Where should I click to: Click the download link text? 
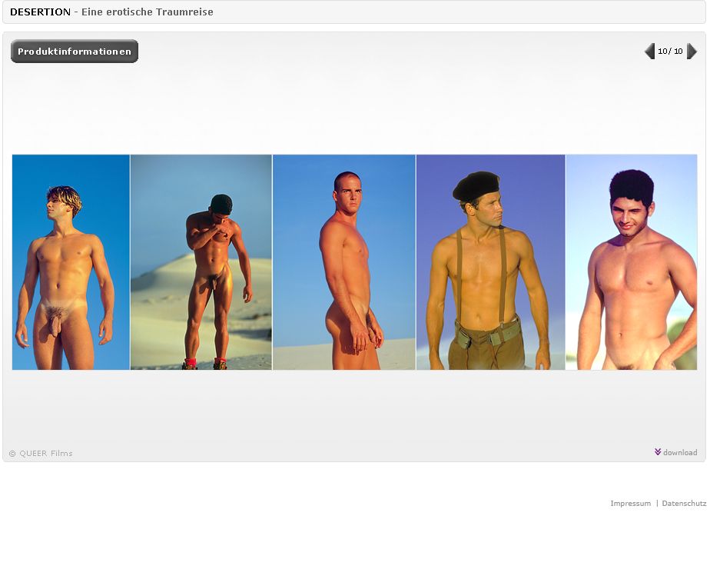[x=680, y=453]
